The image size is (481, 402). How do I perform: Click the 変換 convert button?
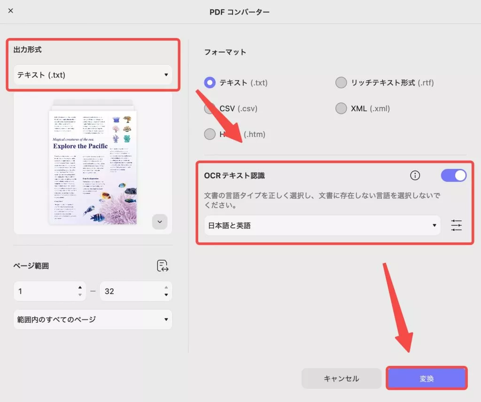click(427, 379)
